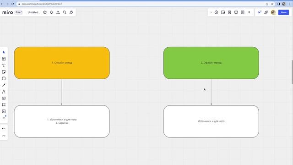Open the voting sticky tool

(223, 12)
